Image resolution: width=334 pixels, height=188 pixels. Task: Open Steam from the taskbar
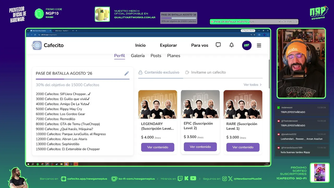(x=57, y=164)
